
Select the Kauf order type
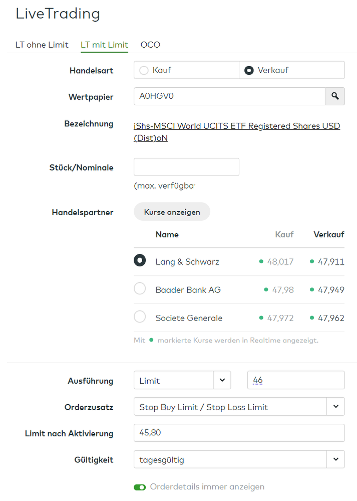click(145, 70)
